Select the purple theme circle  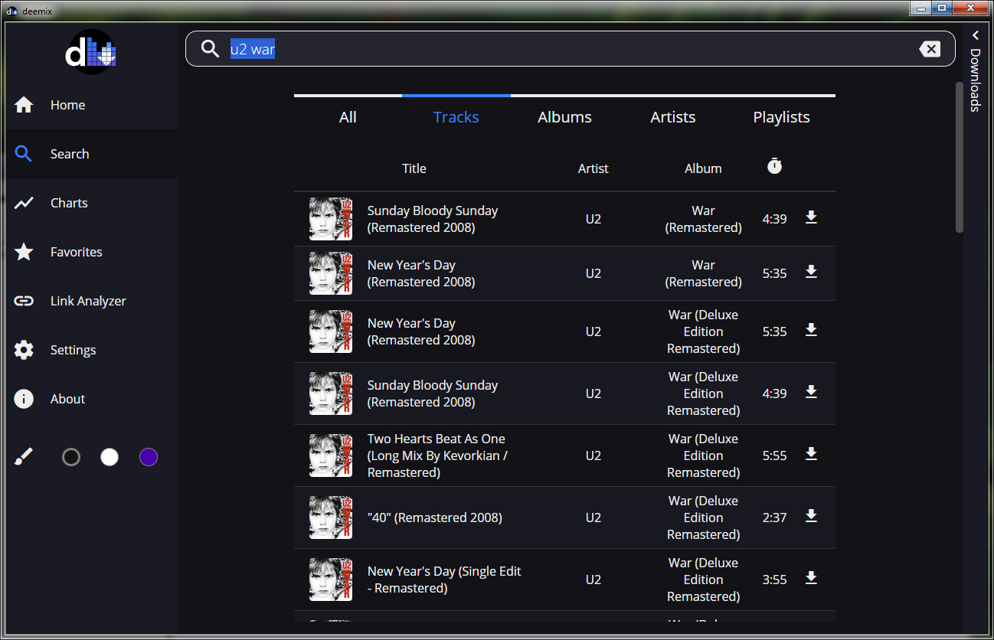point(149,457)
